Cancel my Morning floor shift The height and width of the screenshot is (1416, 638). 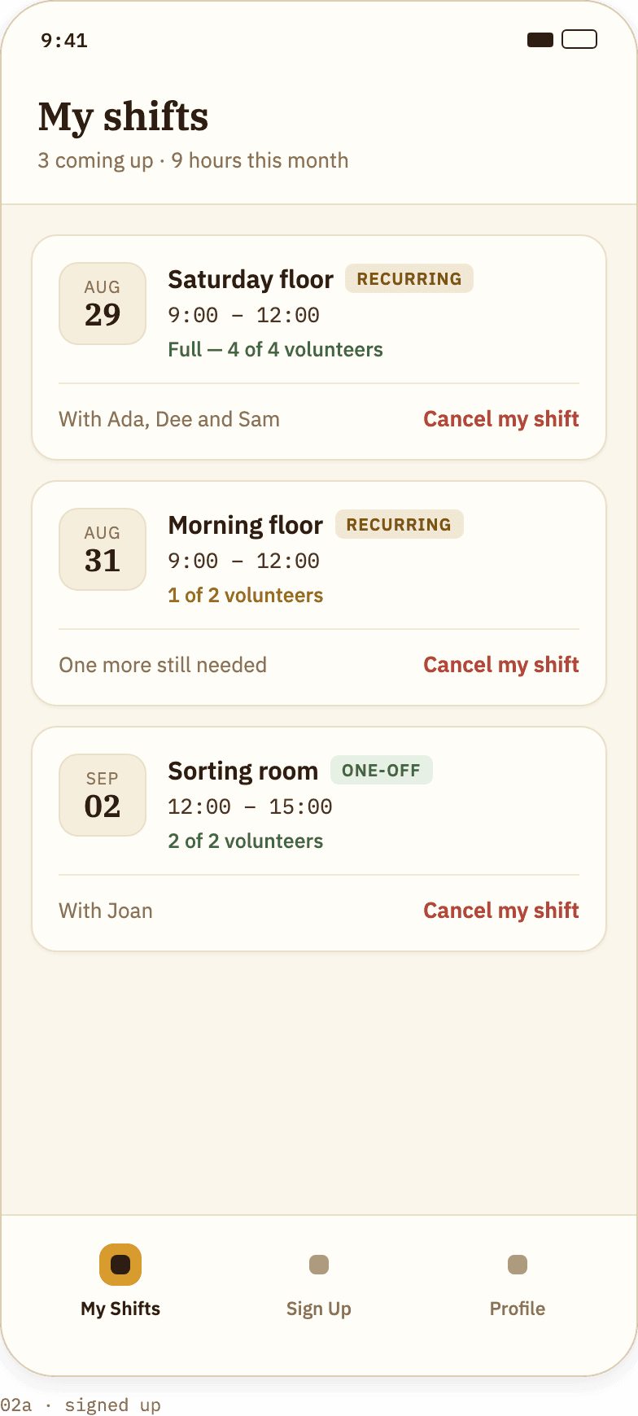(501, 665)
